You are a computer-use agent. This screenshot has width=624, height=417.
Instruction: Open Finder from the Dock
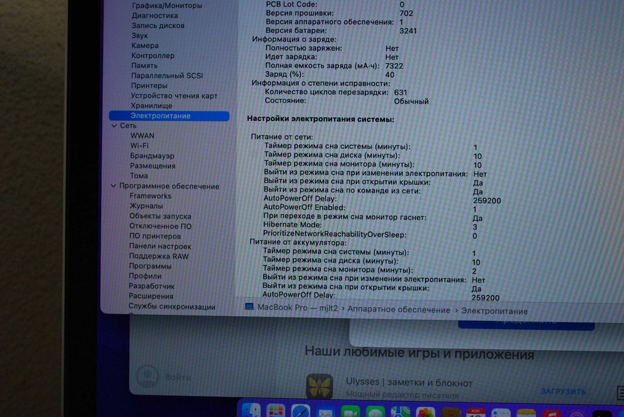point(251,411)
